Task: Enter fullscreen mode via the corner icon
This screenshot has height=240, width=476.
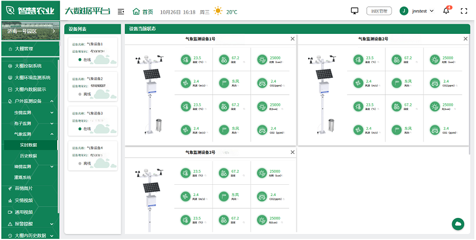Action: coord(464,11)
